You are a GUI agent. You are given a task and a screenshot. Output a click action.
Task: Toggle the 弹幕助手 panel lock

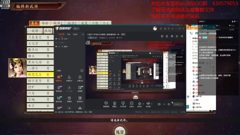point(232,21)
